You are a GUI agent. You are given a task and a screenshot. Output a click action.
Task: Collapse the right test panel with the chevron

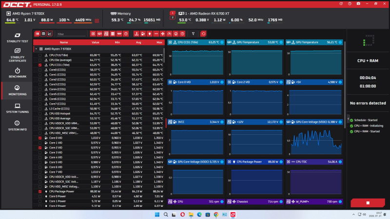[x=348, y=119]
